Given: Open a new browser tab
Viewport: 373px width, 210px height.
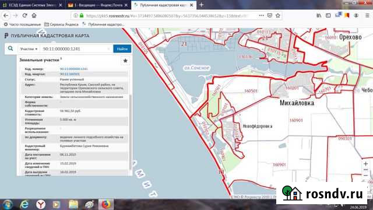Looking at the screenshot, I should (201, 5).
